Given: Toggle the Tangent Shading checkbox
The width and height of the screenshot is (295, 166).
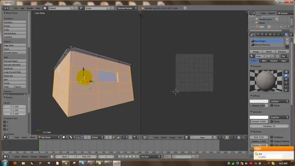Looking at the screenshot, I should point(271,141).
